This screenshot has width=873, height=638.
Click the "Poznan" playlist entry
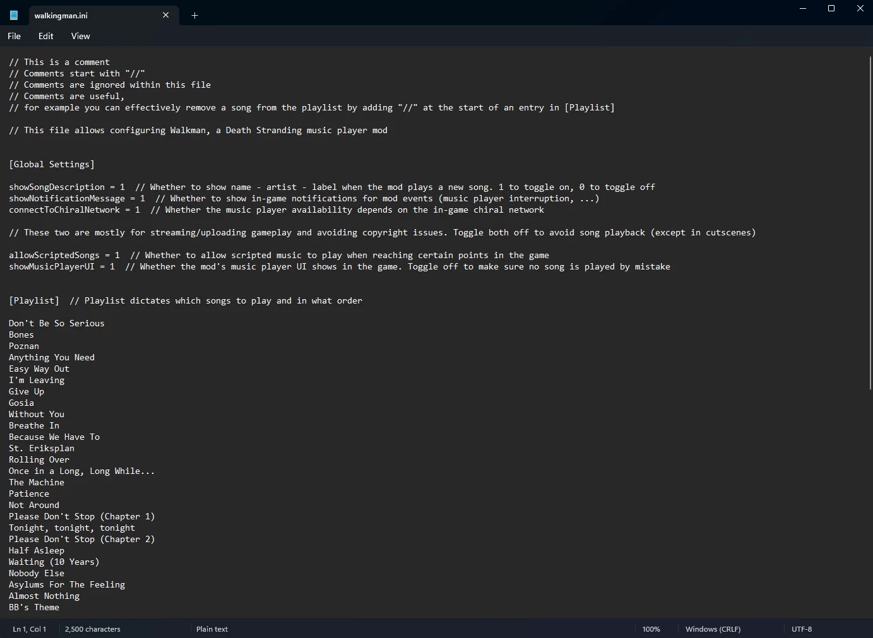[x=24, y=346]
